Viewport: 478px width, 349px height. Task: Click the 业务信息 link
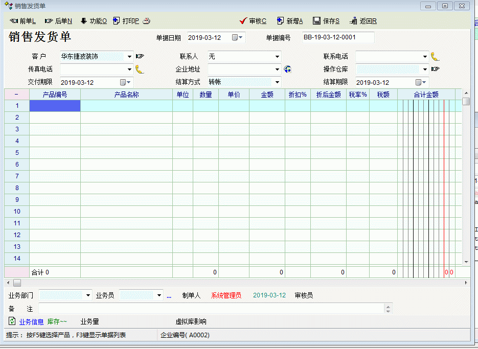click(31, 322)
